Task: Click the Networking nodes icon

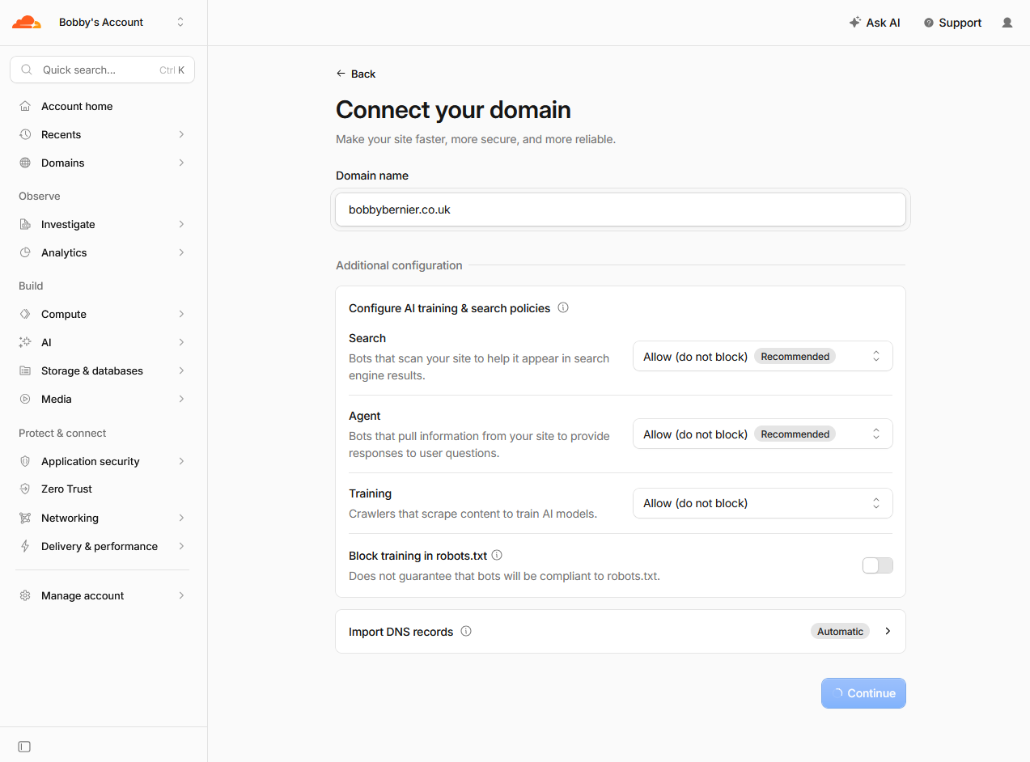Action: coord(25,518)
